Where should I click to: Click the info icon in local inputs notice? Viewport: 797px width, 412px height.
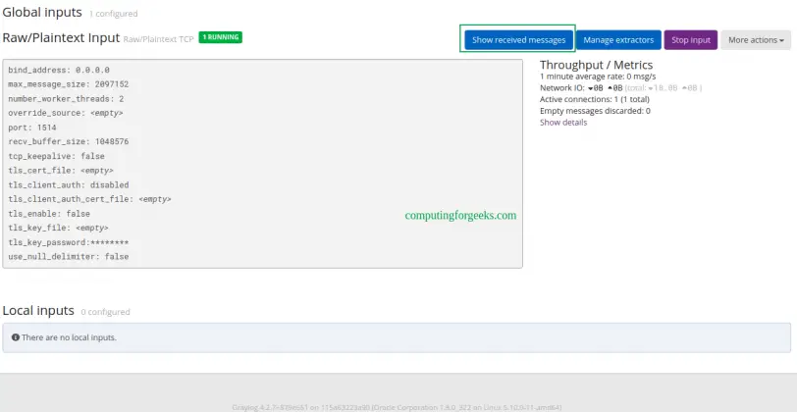(x=16, y=337)
